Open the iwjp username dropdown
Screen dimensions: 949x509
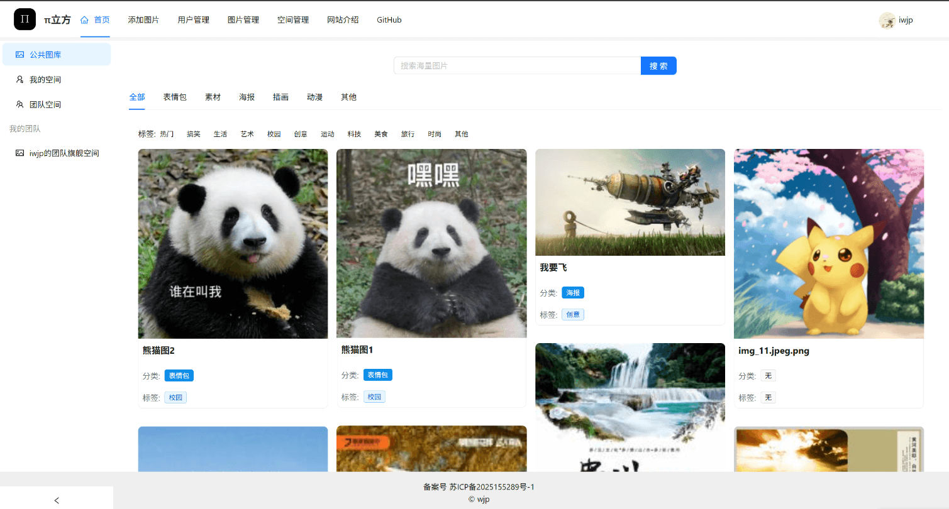[906, 20]
